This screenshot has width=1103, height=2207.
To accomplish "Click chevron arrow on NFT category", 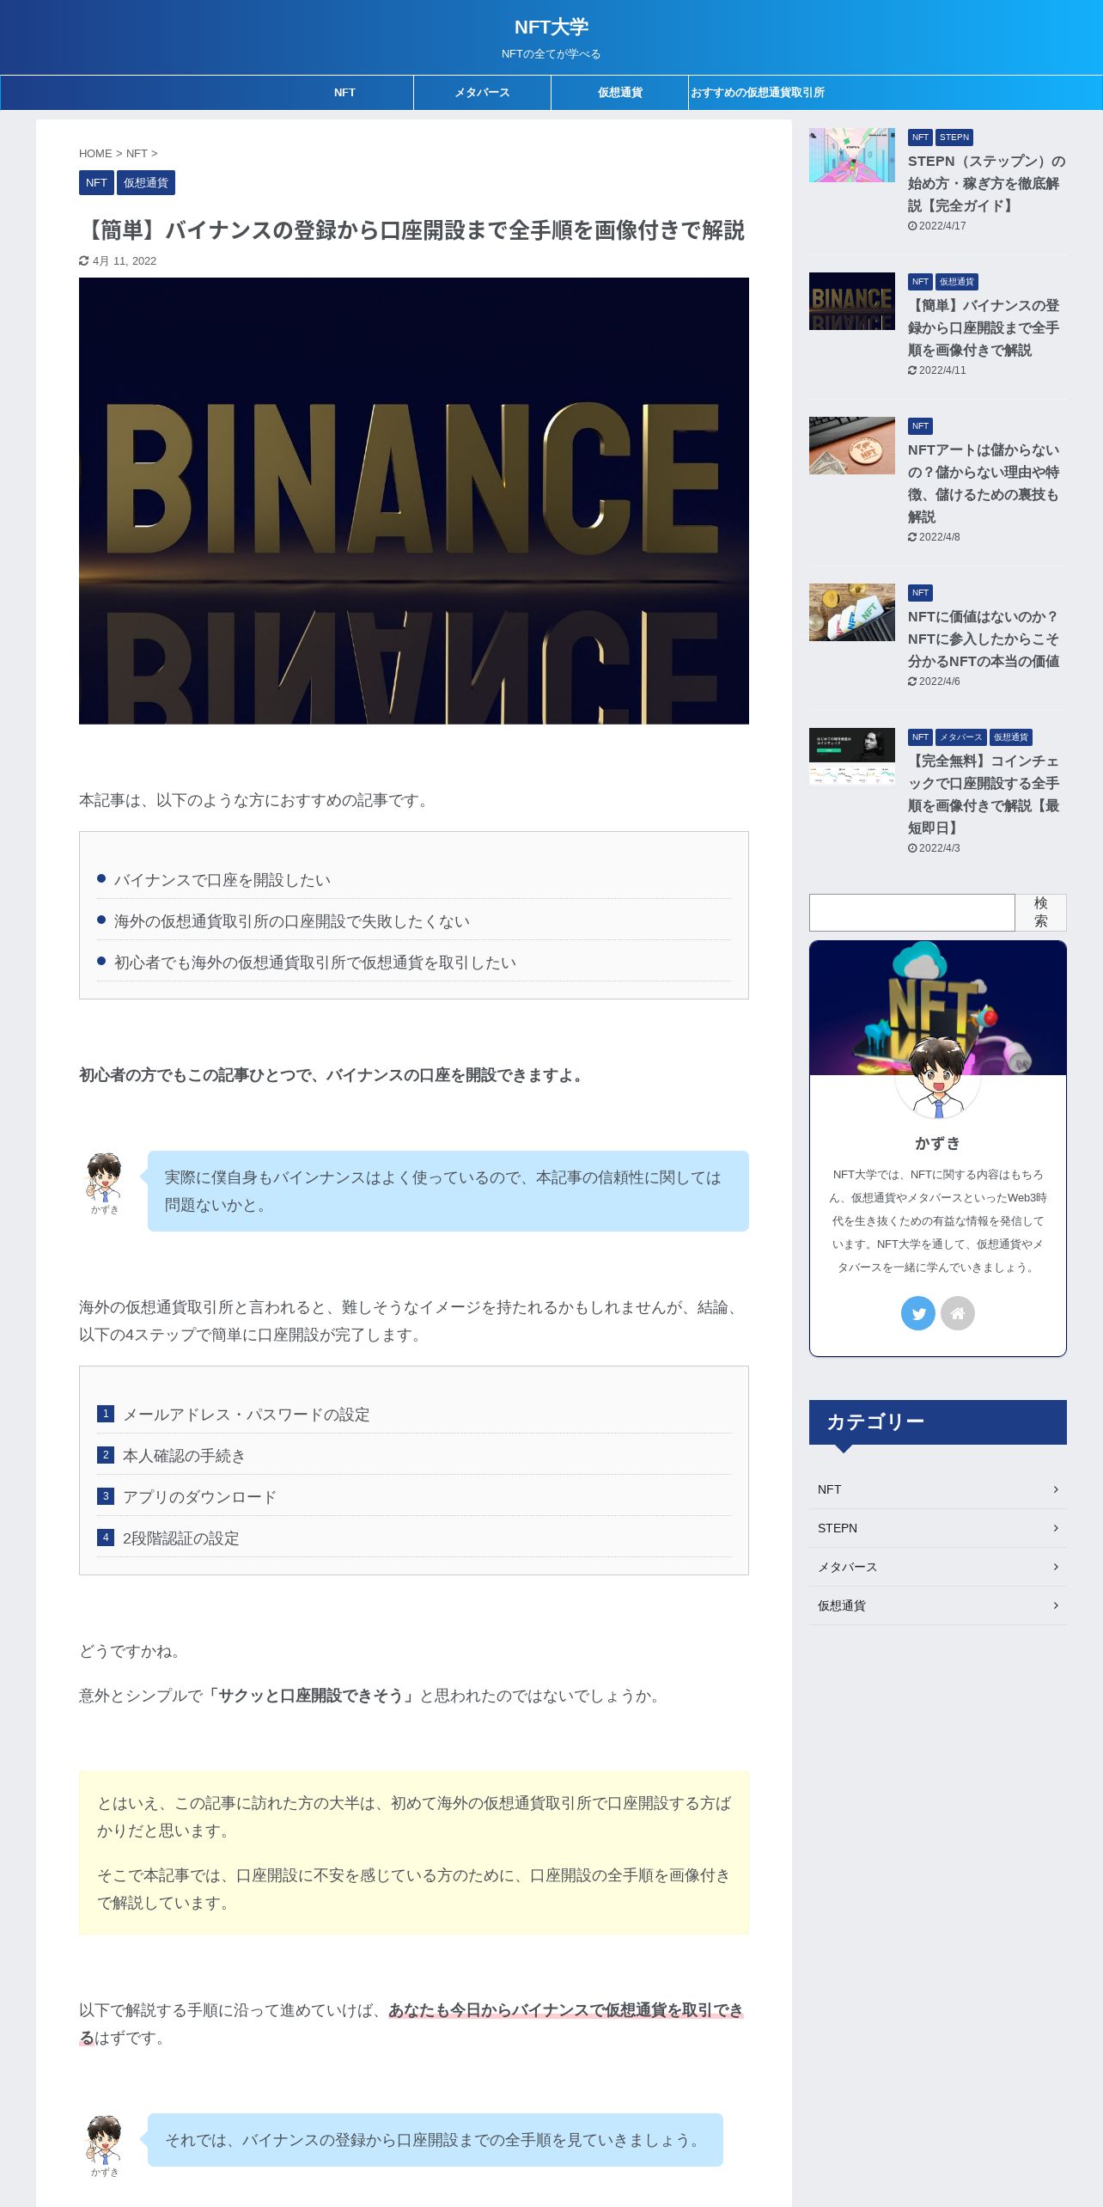I will 1056,1489.
